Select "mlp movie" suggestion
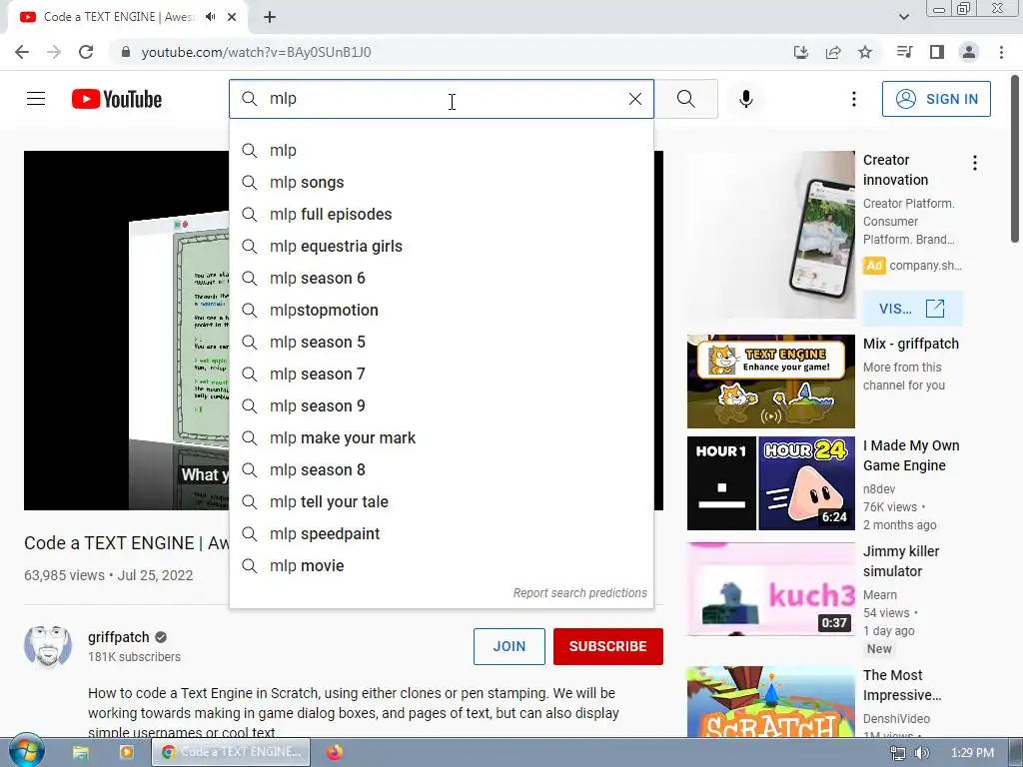The image size is (1023, 767). (441, 566)
